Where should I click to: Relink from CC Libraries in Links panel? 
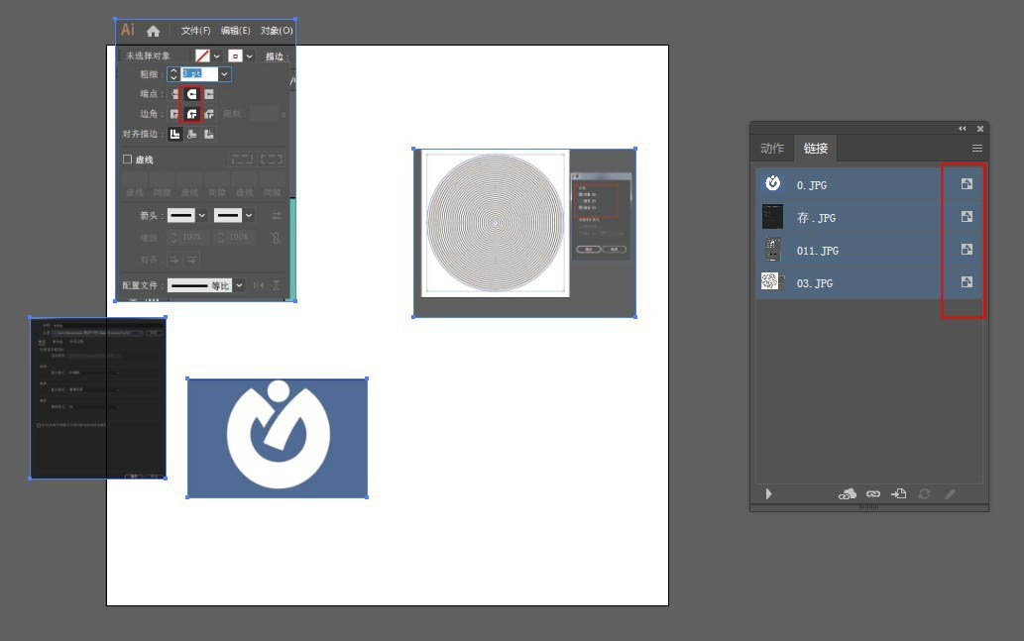coord(847,494)
